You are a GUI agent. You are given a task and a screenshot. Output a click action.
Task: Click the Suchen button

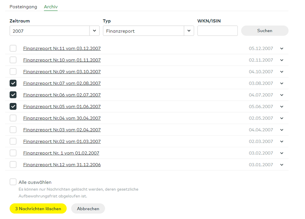(265, 31)
